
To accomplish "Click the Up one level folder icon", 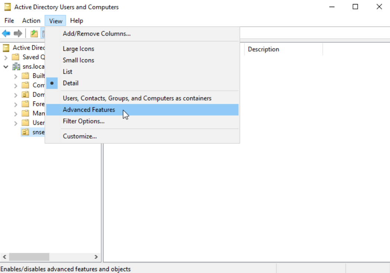I will [34, 33].
